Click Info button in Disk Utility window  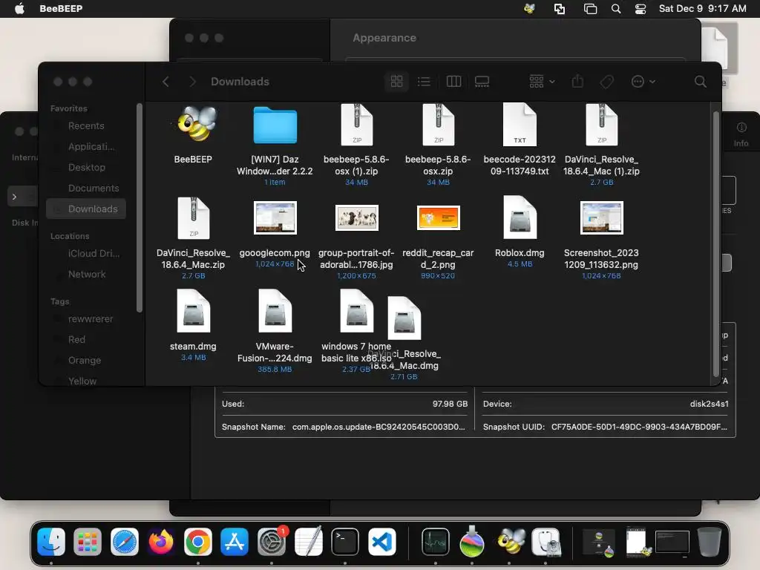[741, 135]
